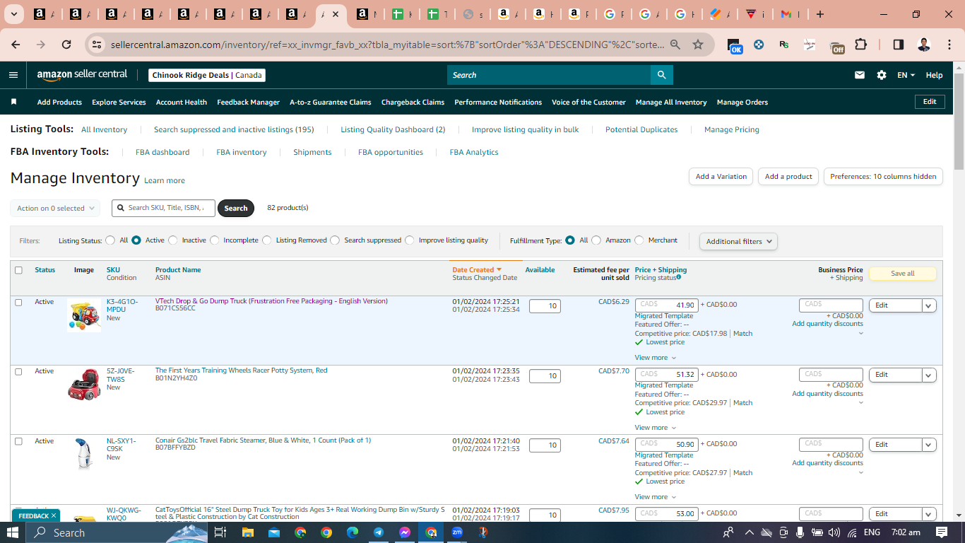Open the EN language dropdown
Image resolution: width=965 pixels, height=543 pixels.
906,75
